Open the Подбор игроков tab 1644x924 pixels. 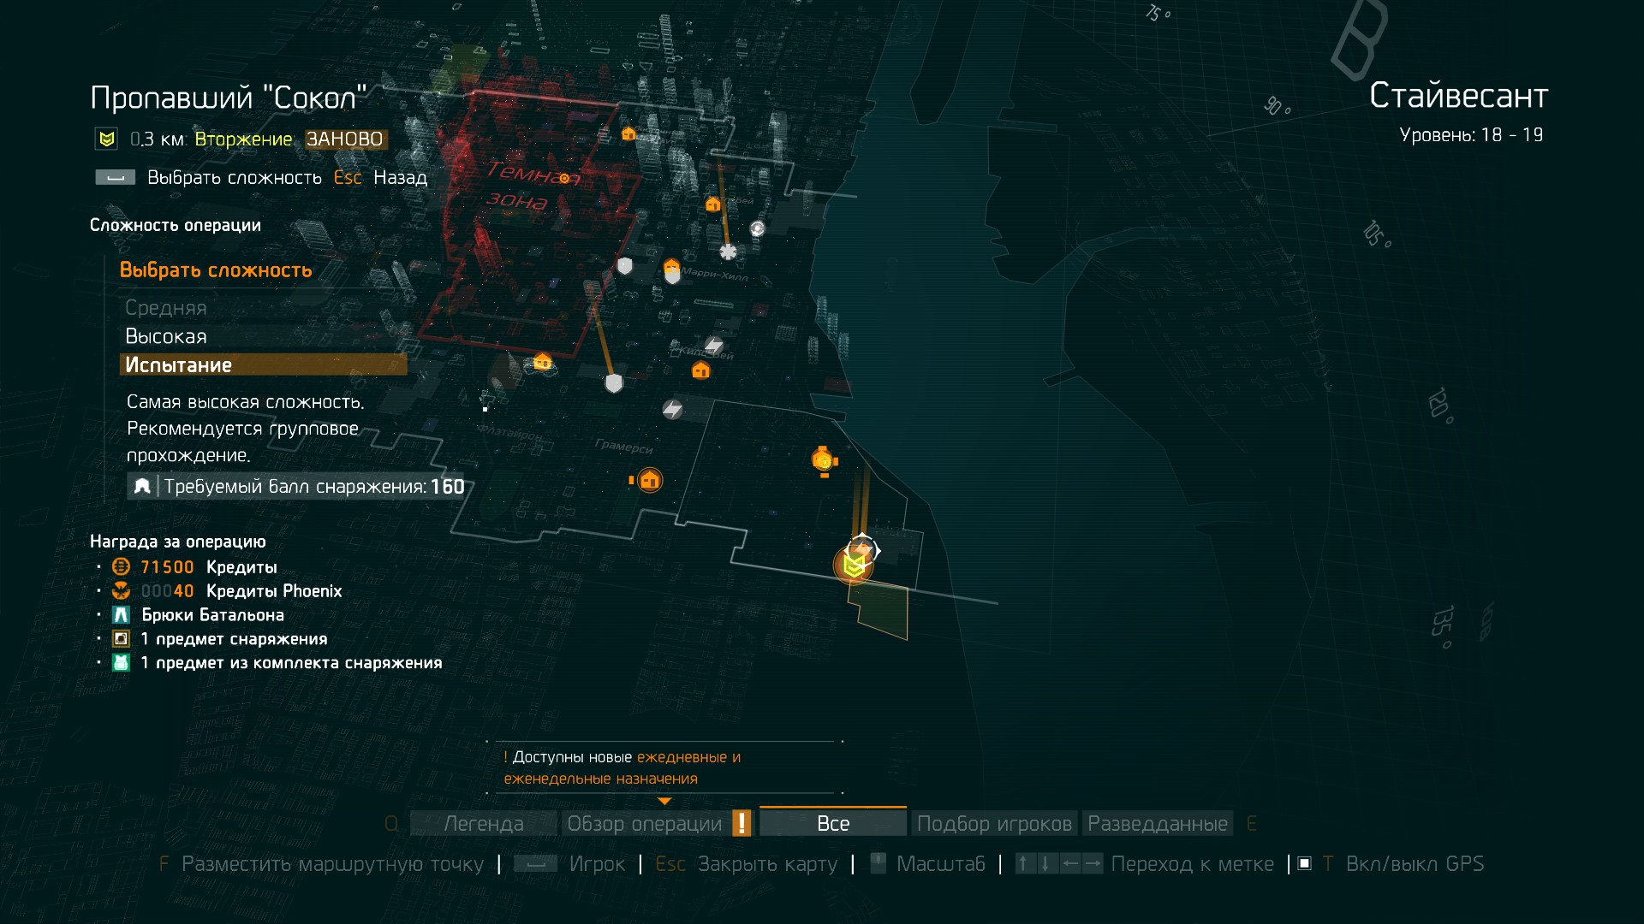[994, 823]
